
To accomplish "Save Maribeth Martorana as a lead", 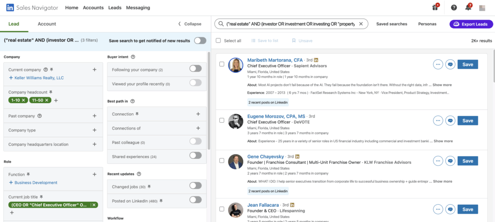I will (467, 65).
